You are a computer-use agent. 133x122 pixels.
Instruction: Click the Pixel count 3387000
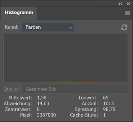pos(46,115)
